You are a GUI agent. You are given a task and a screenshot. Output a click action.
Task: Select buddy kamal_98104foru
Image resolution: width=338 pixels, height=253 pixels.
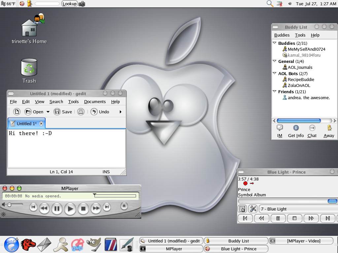[x=302, y=55]
